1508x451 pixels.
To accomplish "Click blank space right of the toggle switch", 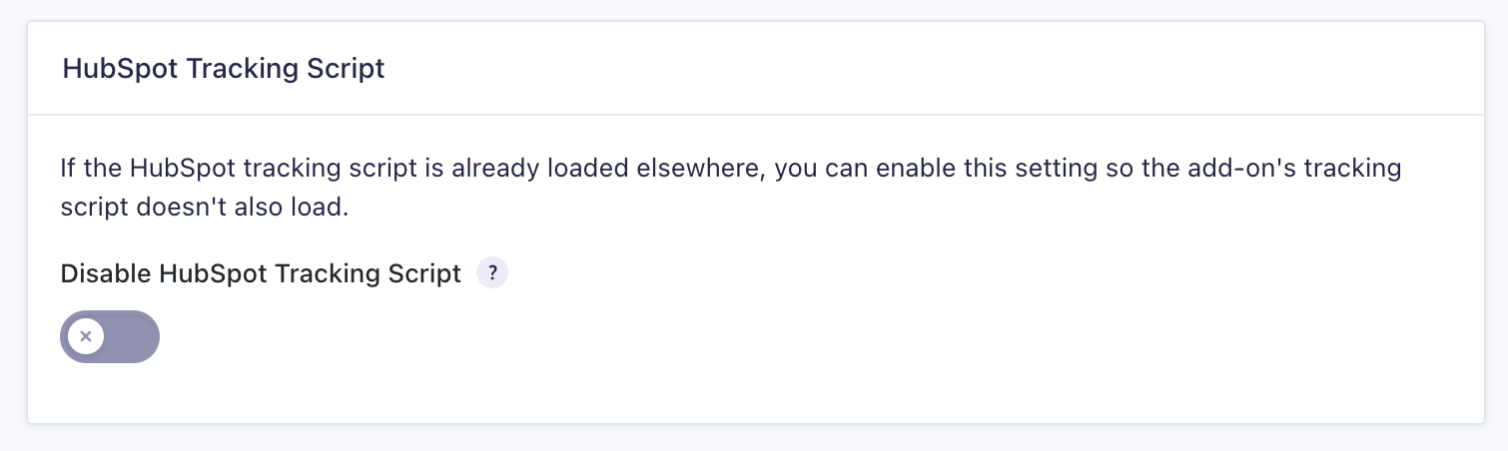I will coord(799,336).
